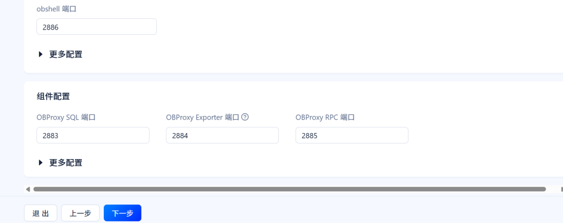This screenshot has width=563, height=223.
Task: Click the OBProxy Exporter port help icon
Action: click(245, 117)
